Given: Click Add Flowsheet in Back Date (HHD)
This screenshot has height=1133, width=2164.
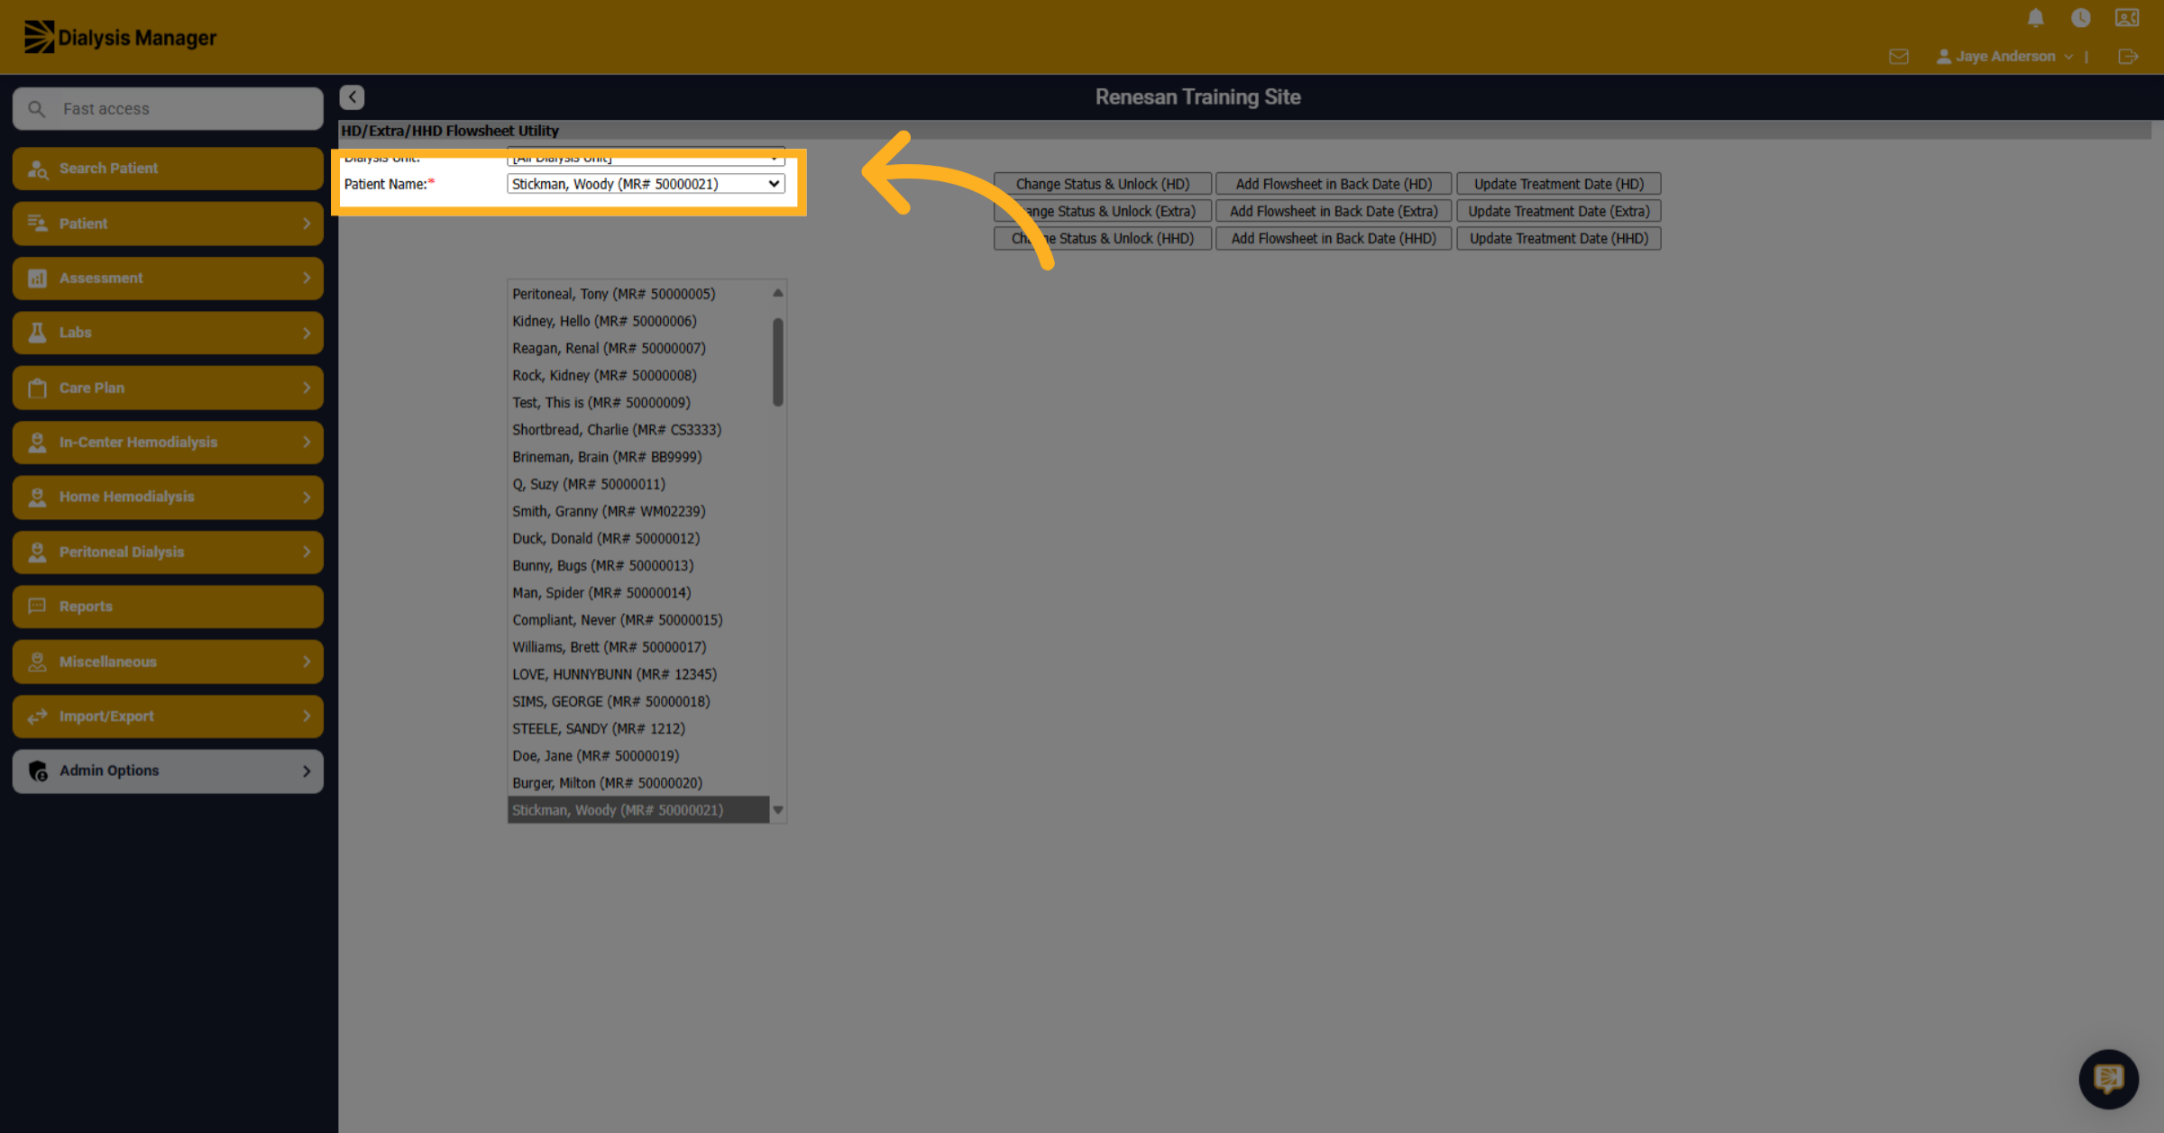Looking at the screenshot, I should click(1334, 238).
